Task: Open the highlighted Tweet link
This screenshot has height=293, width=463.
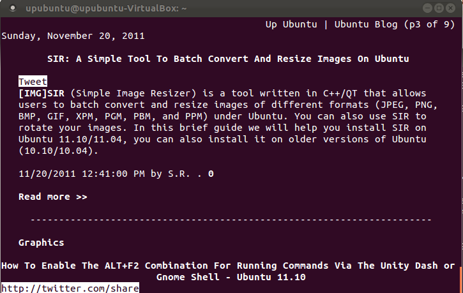Action: coord(33,82)
